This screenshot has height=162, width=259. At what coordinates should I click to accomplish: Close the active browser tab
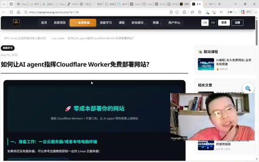200,4
